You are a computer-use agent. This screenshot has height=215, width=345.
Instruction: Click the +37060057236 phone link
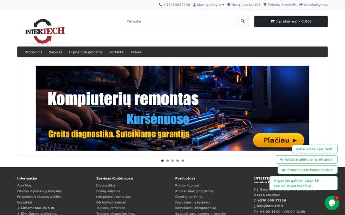pos(176,5)
